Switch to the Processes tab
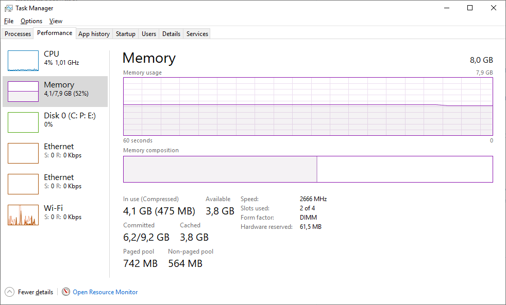This screenshot has width=506, height=305. [18, 34]
